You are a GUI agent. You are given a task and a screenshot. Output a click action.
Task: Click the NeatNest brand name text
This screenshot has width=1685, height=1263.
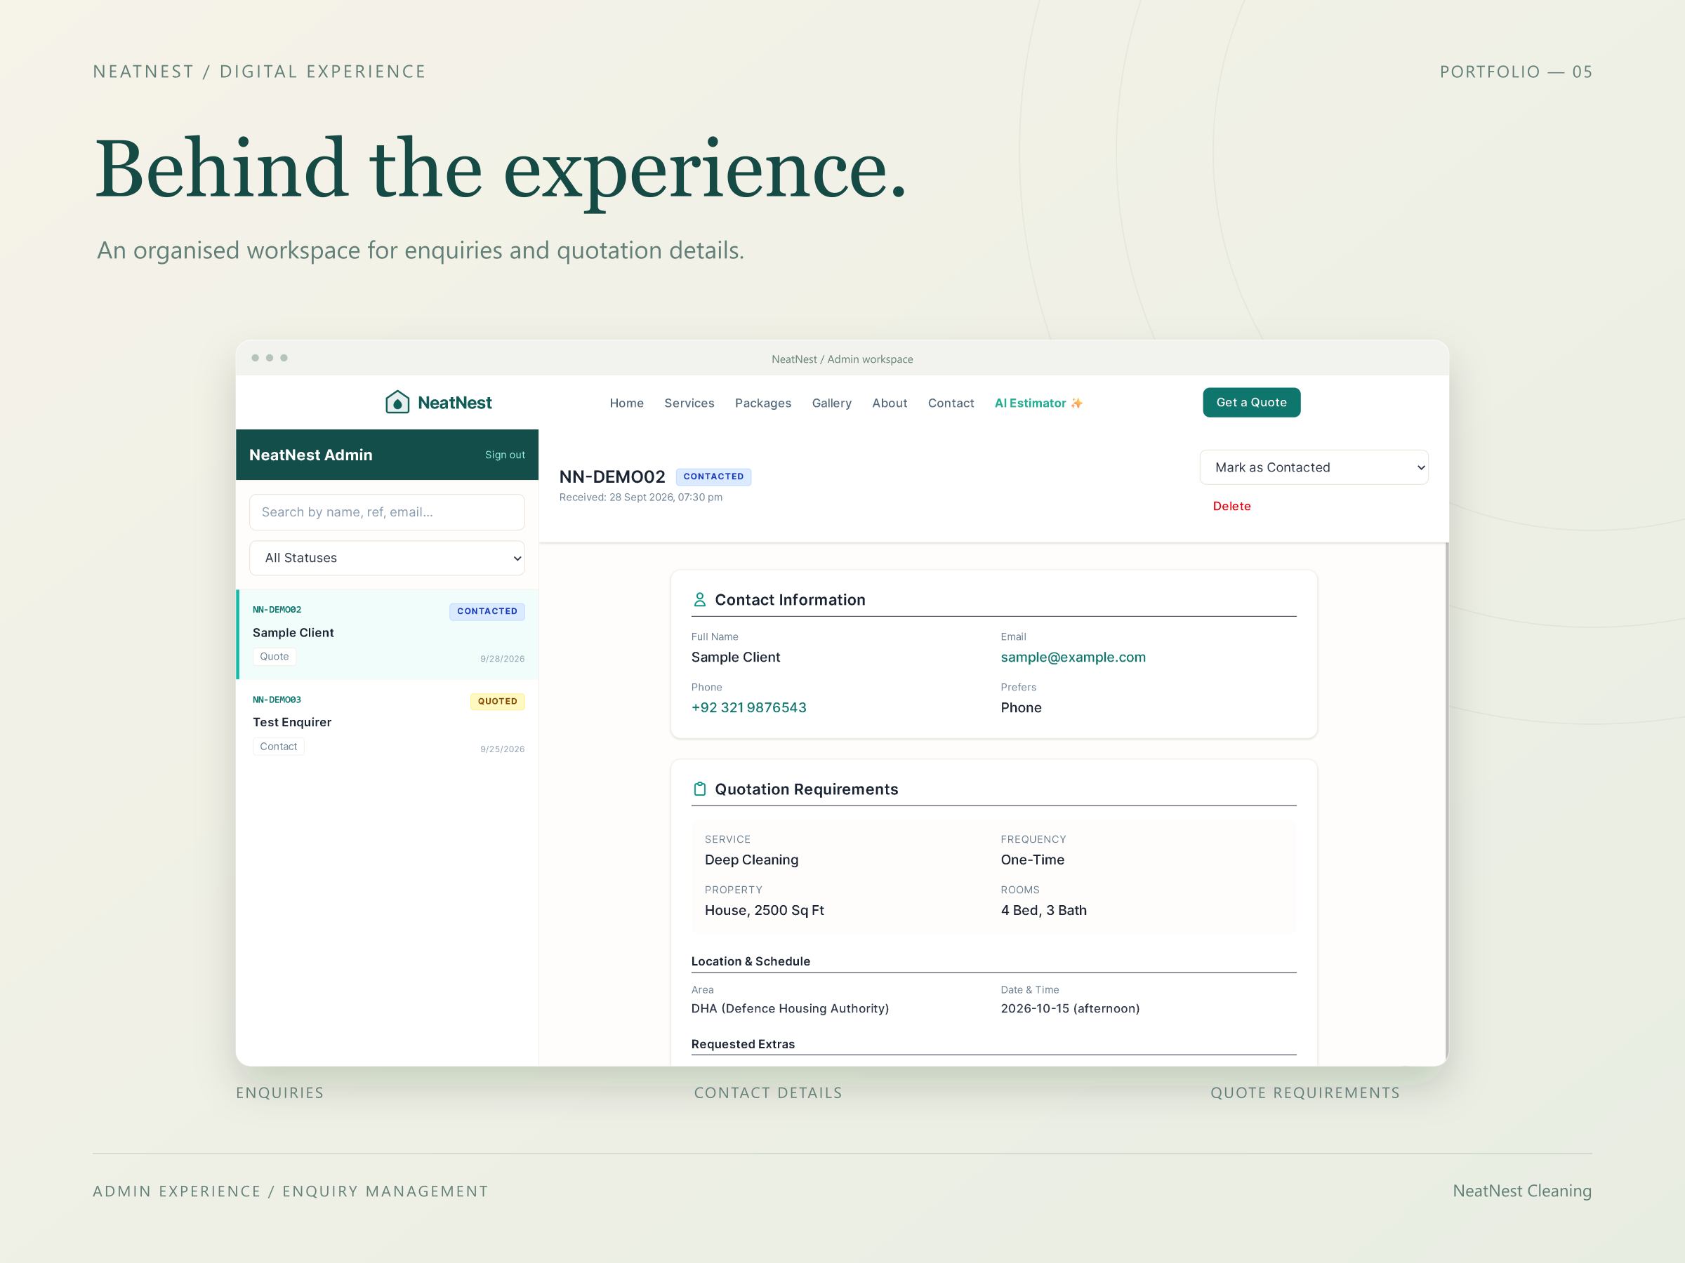(455, 403)
